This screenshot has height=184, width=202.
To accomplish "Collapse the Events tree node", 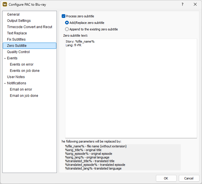I will click(x=5, y=58).
